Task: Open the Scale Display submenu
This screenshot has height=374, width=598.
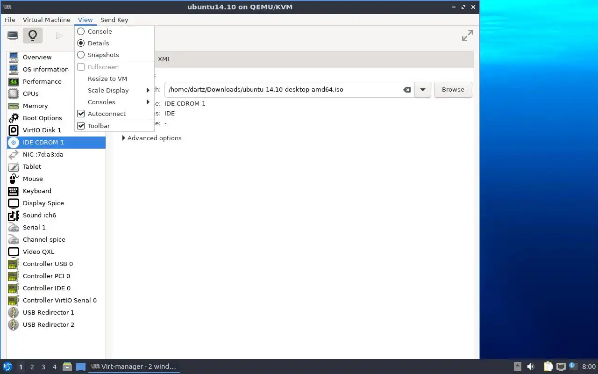Action: click(x=114, y=90)
